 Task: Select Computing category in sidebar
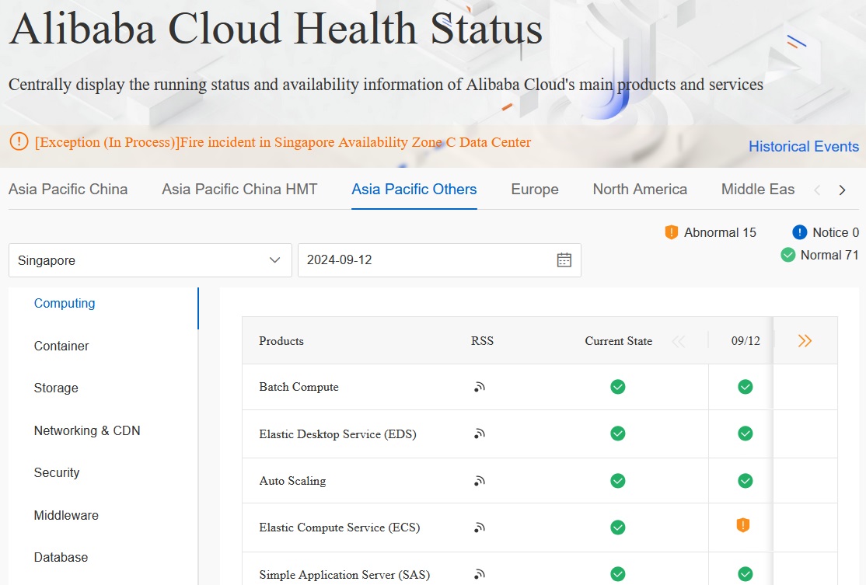[x=65, y=304]
